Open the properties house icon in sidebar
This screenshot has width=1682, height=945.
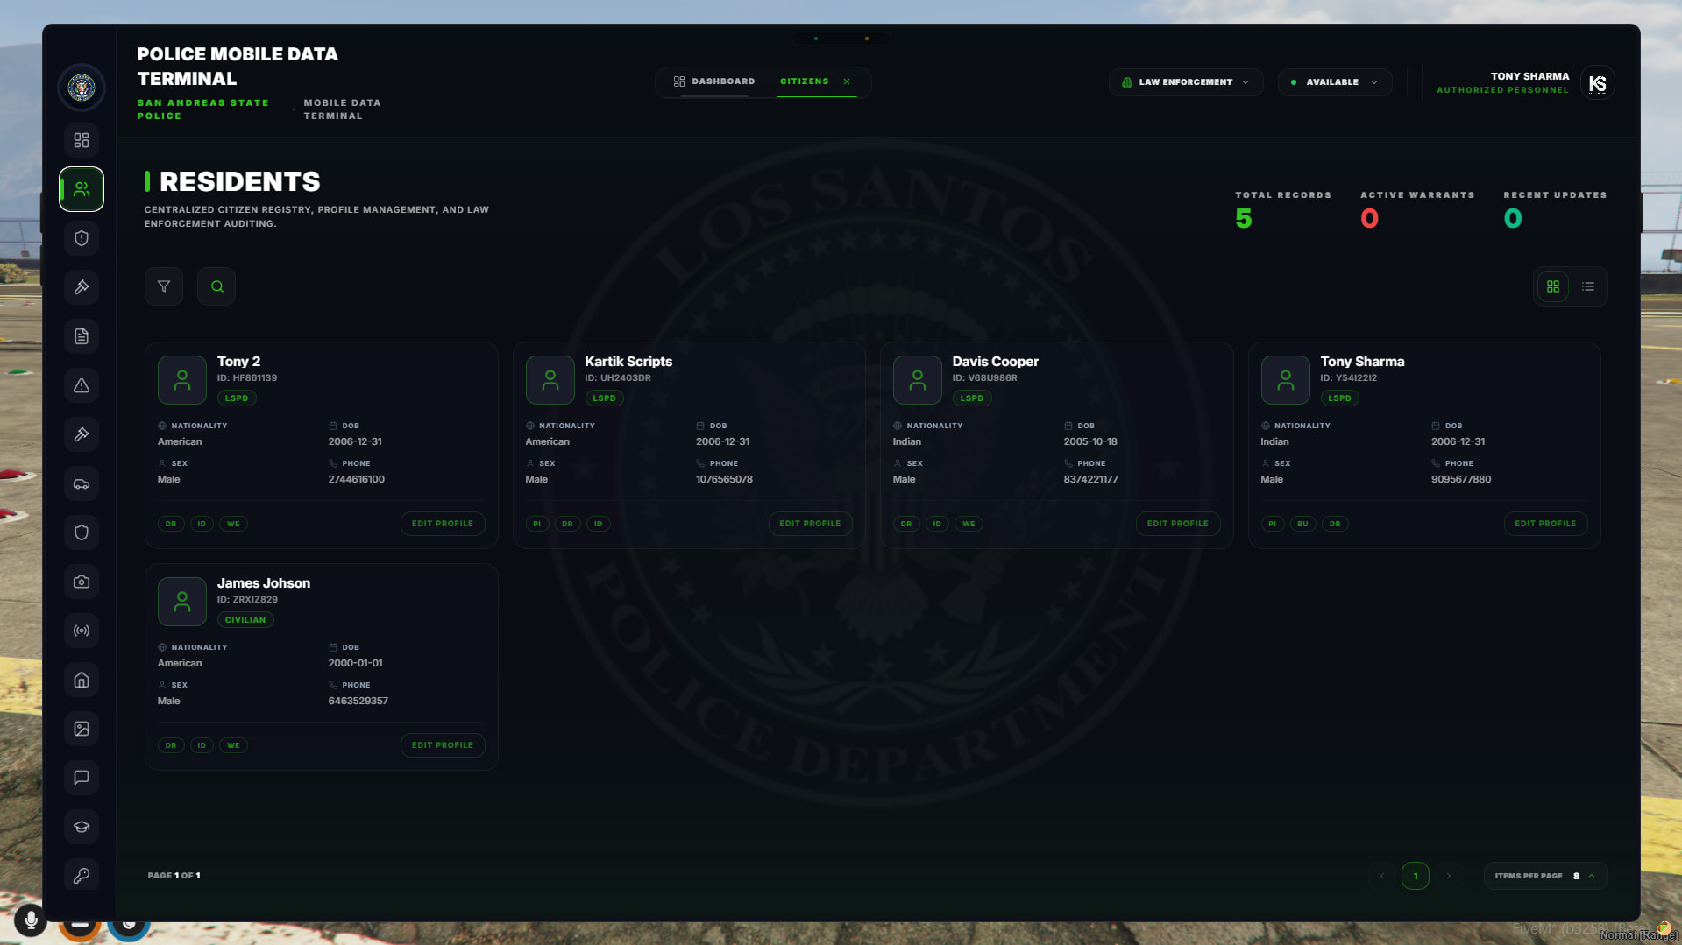[x=82, y=680]
